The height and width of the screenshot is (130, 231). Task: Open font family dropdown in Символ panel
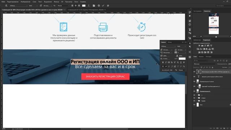[x=168, y=46]
